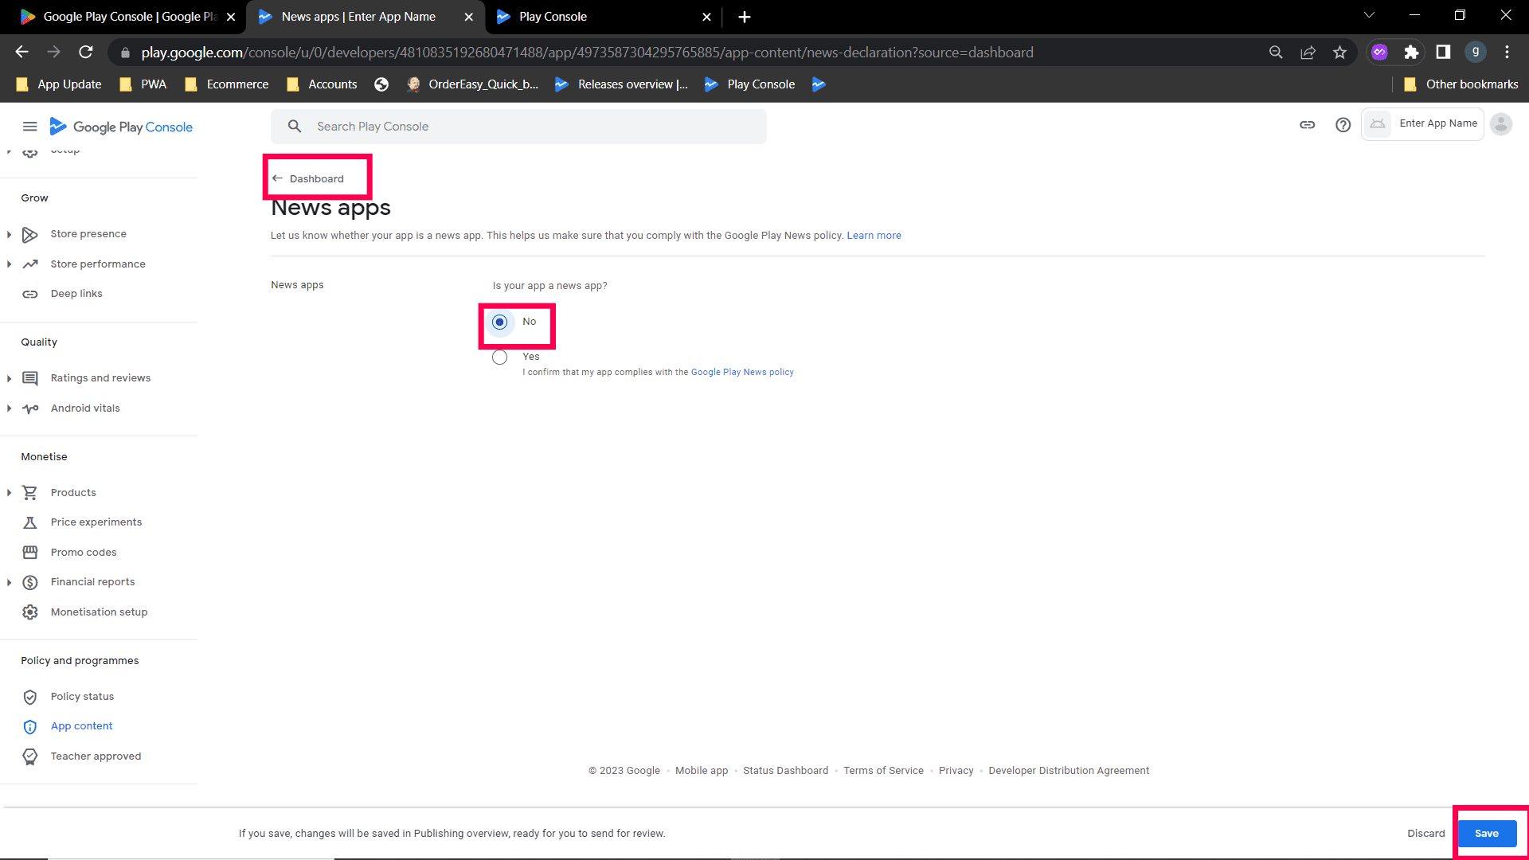Select the Yes radio button
The width and height of the screenshot is (1529, 860).
(499, 358)
